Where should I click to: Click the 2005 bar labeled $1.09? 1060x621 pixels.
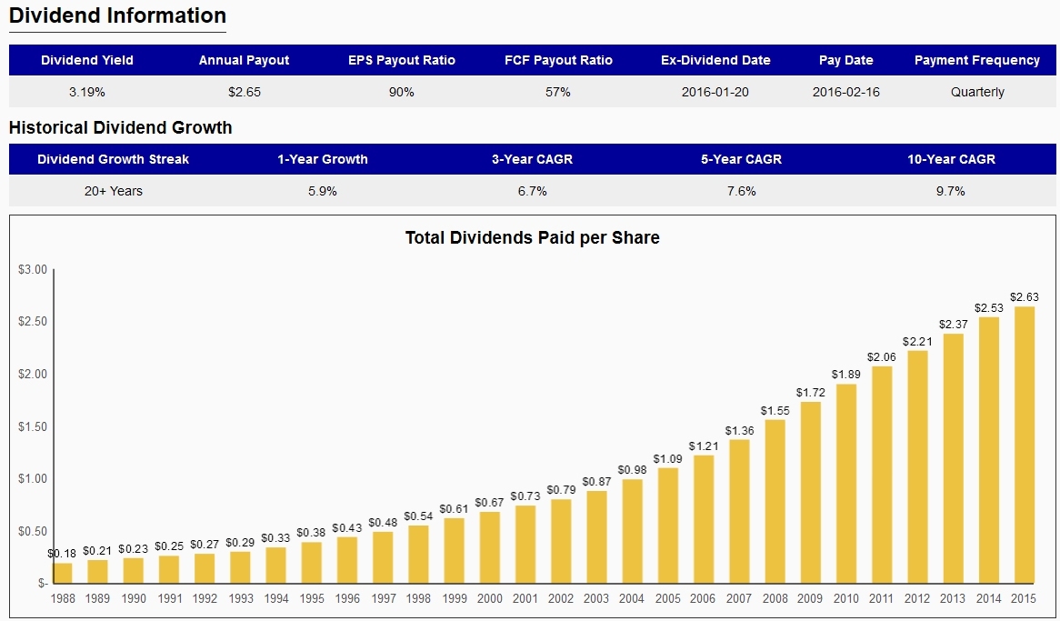[x=668, y=526]
